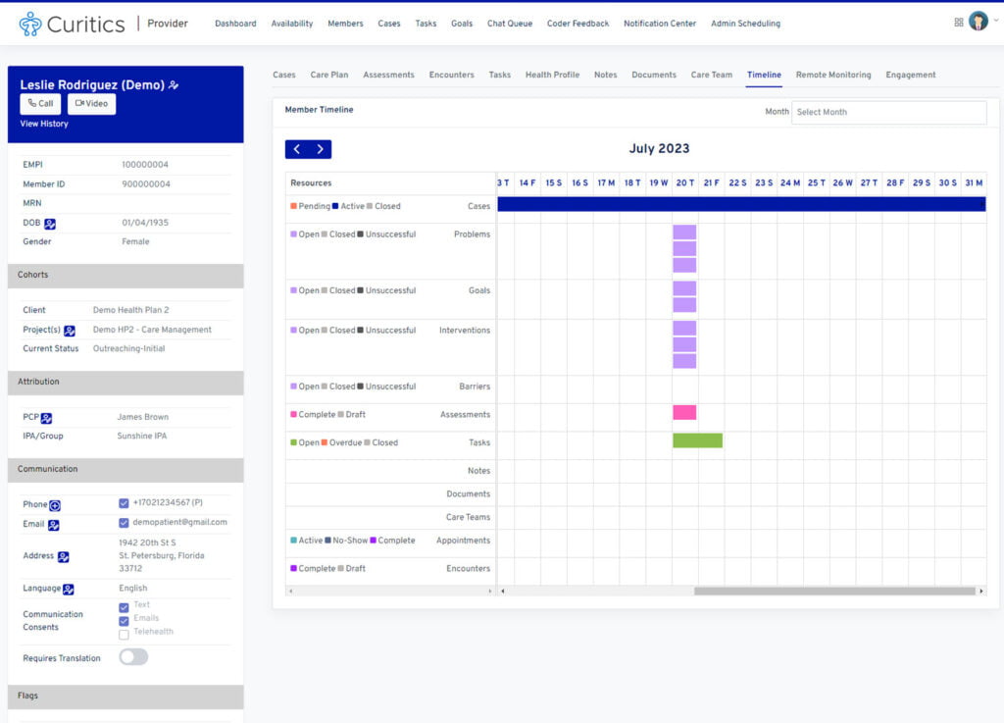
Task: Click the Demo Health Plan 2 client value
Action: 130,310
